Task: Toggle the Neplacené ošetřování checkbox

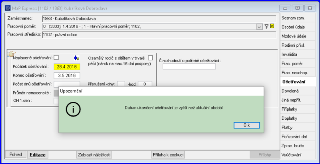Action: [56, 58]
